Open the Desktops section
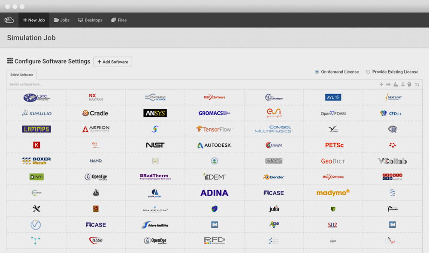 pyautogui.click(x=90, y=20)
